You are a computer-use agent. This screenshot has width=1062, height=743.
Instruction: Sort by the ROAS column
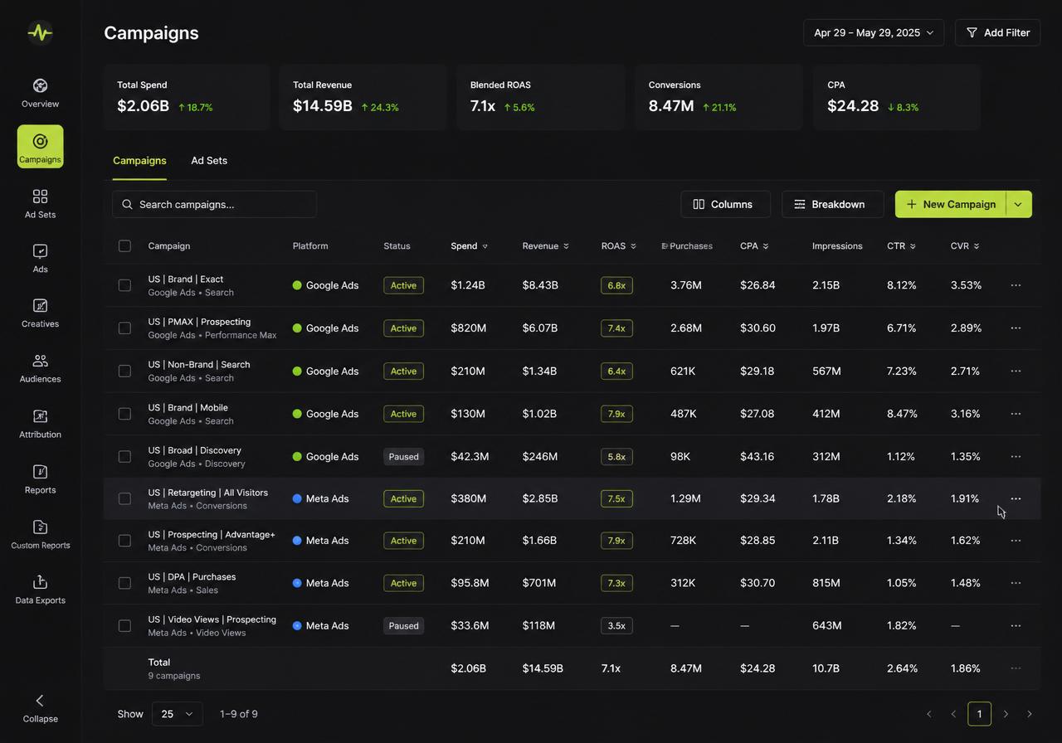619,246
